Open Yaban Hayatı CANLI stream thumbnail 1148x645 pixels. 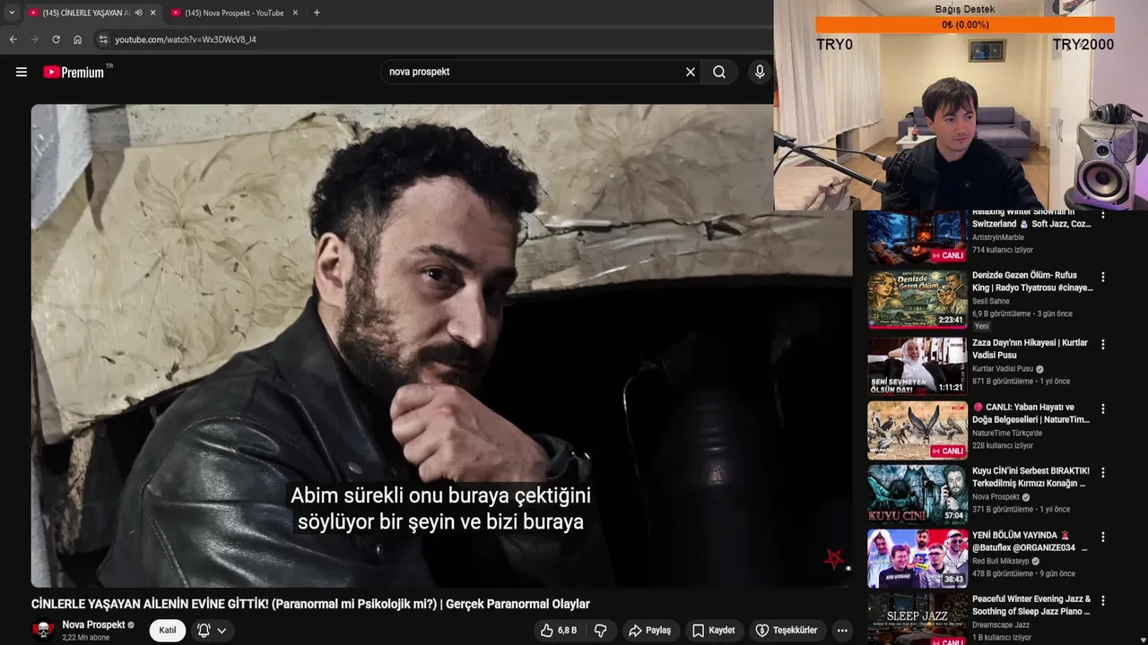coord(917,430)
